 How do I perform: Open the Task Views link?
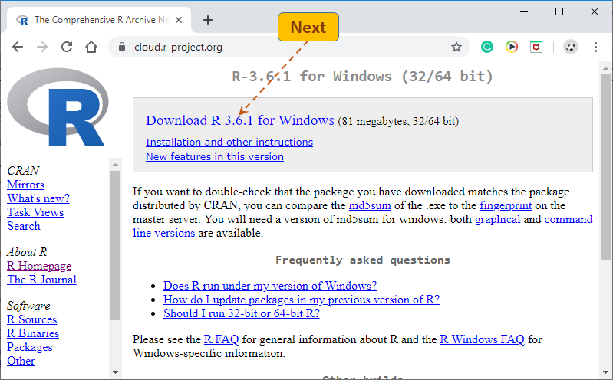pyautogui.click(x=35, y=212)
